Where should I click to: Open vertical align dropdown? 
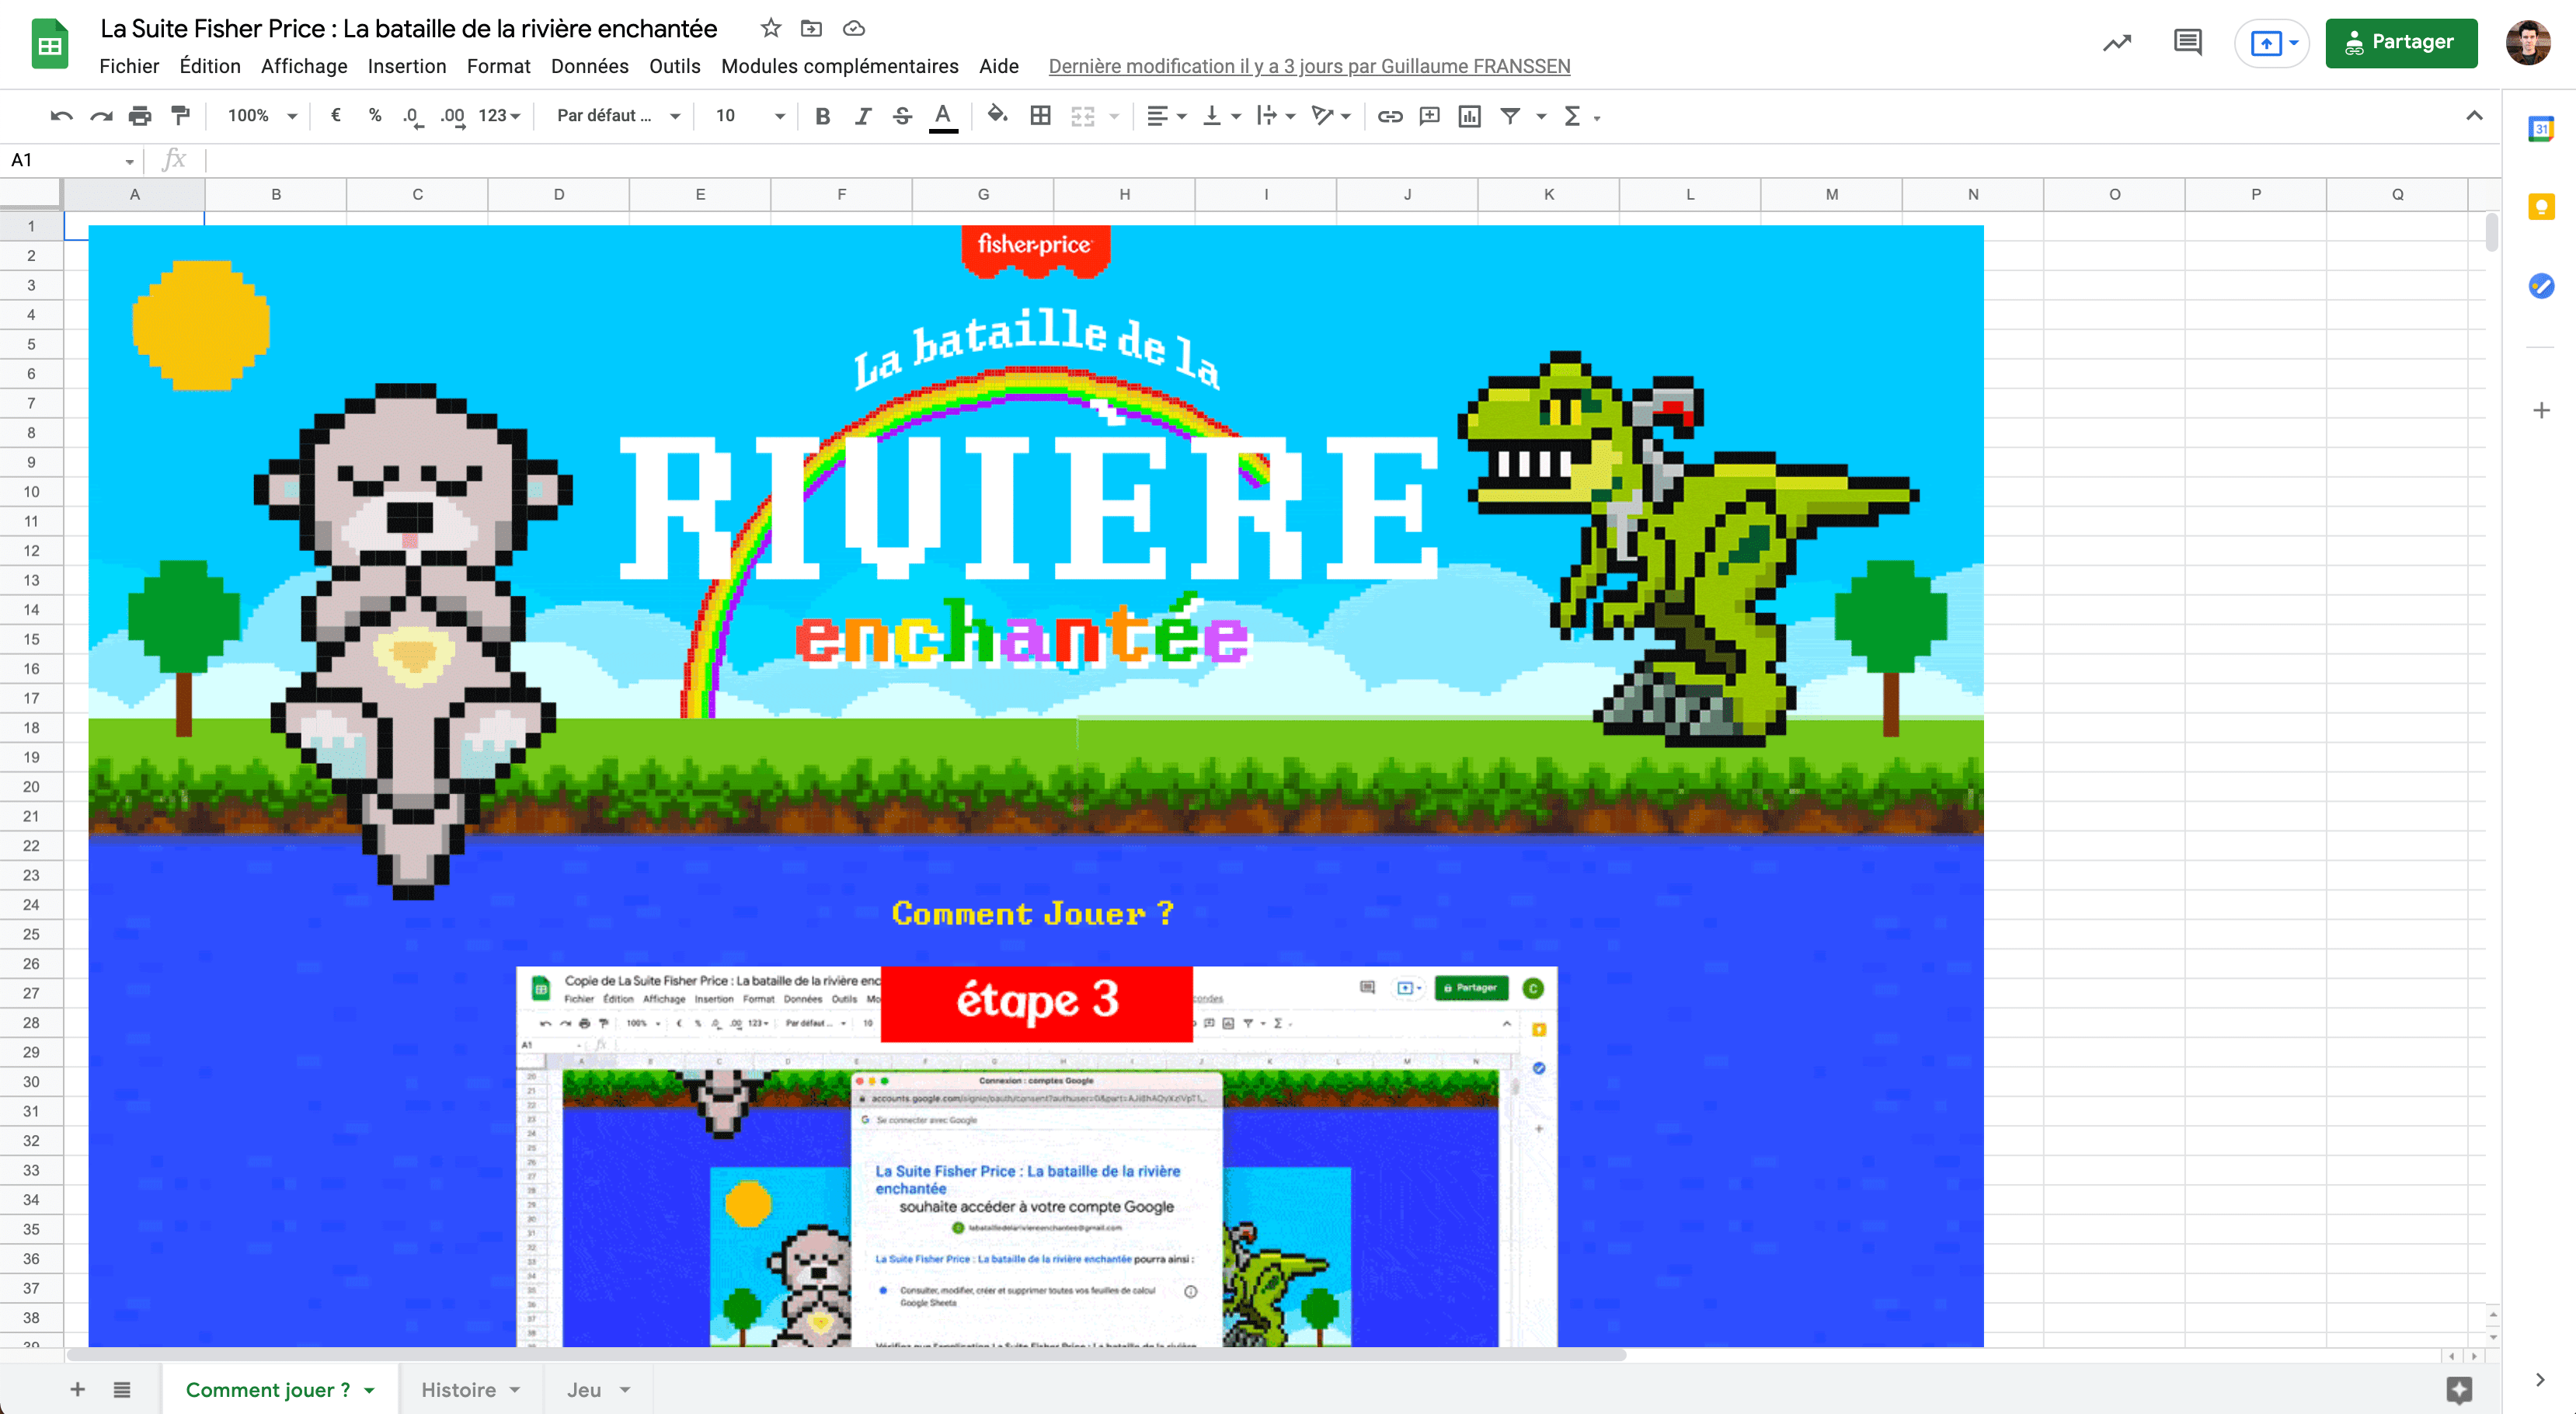[x=1221, y=116]
